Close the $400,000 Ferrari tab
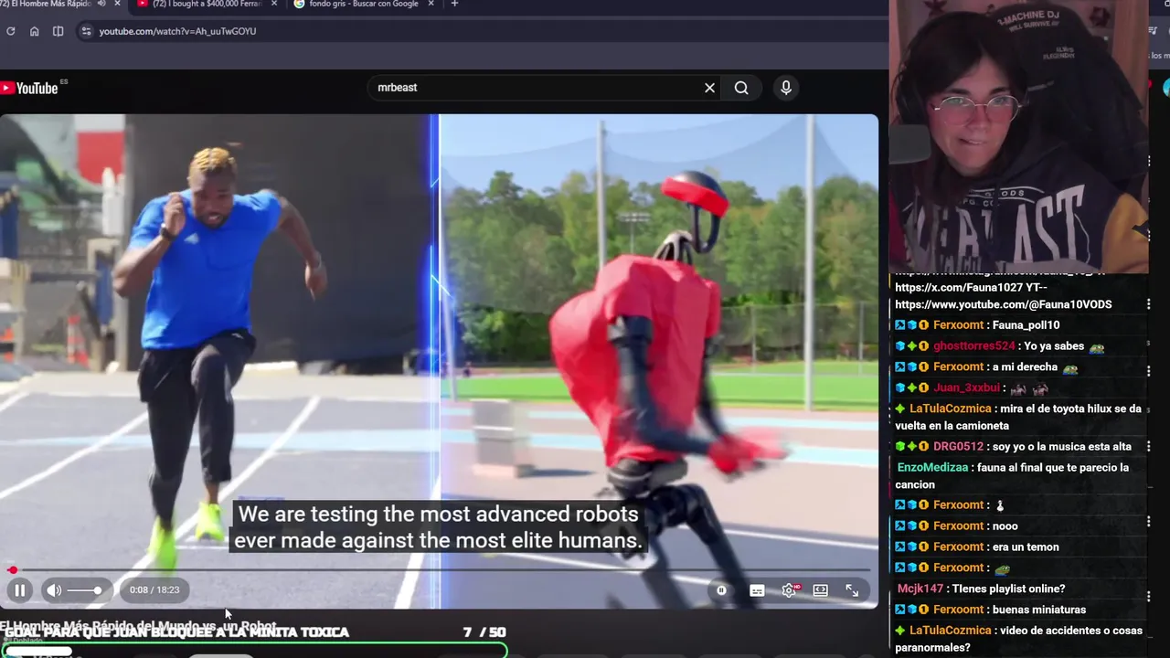The width and height of the screenshot is (1170, 658). [x=273, y=4]
